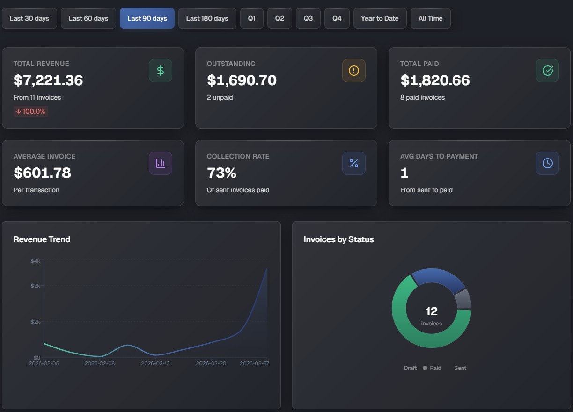Toggle the Paid legend entry
The width and height of the screenshot is (573, 412).
(432, 368)
